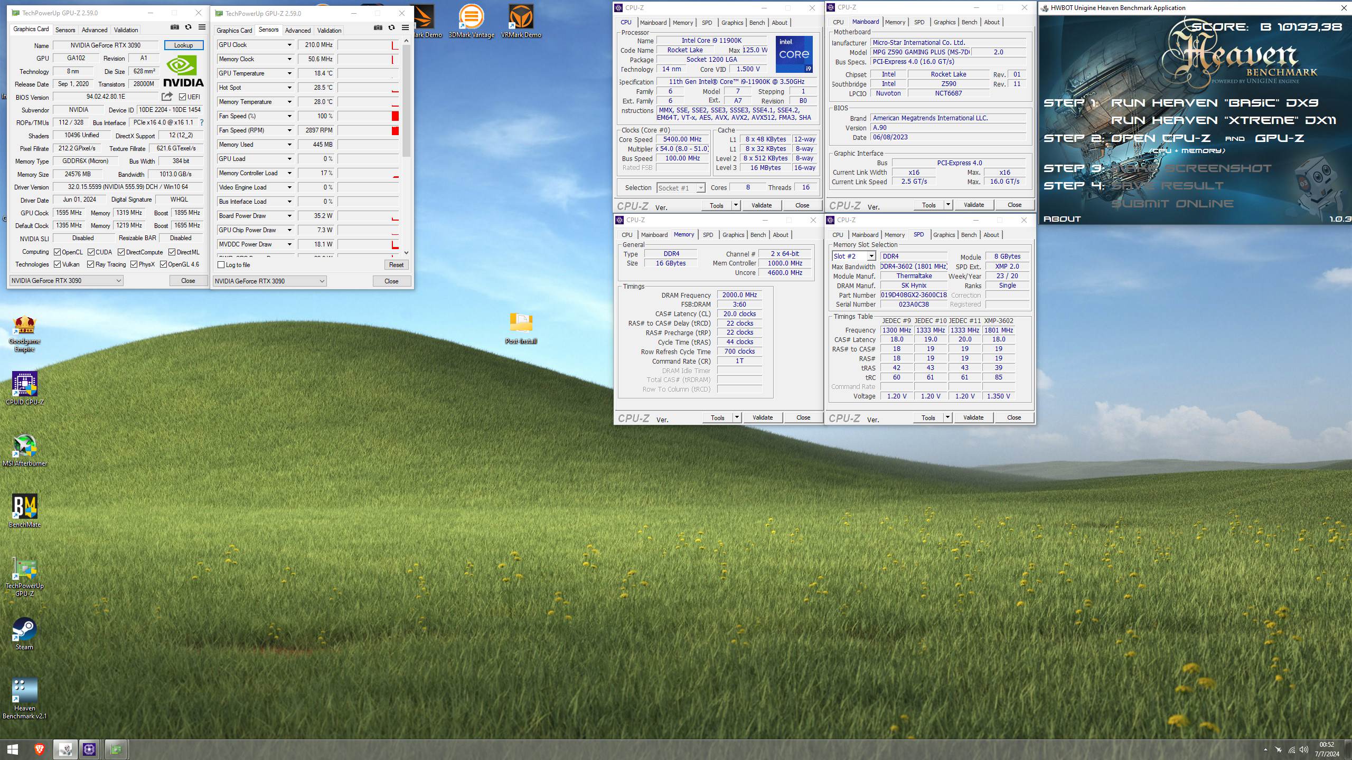Toggle PhysX checkbox
This screenshot has height=760, width=1352.
[x=134, y=264]
